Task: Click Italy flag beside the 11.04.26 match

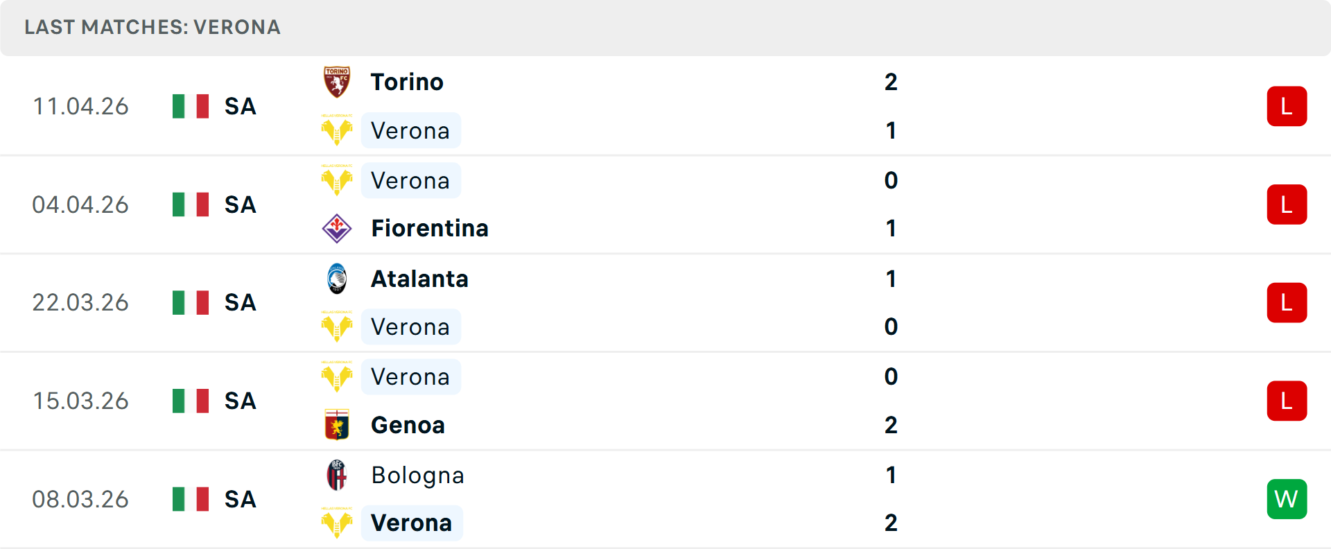Action: 191,106
